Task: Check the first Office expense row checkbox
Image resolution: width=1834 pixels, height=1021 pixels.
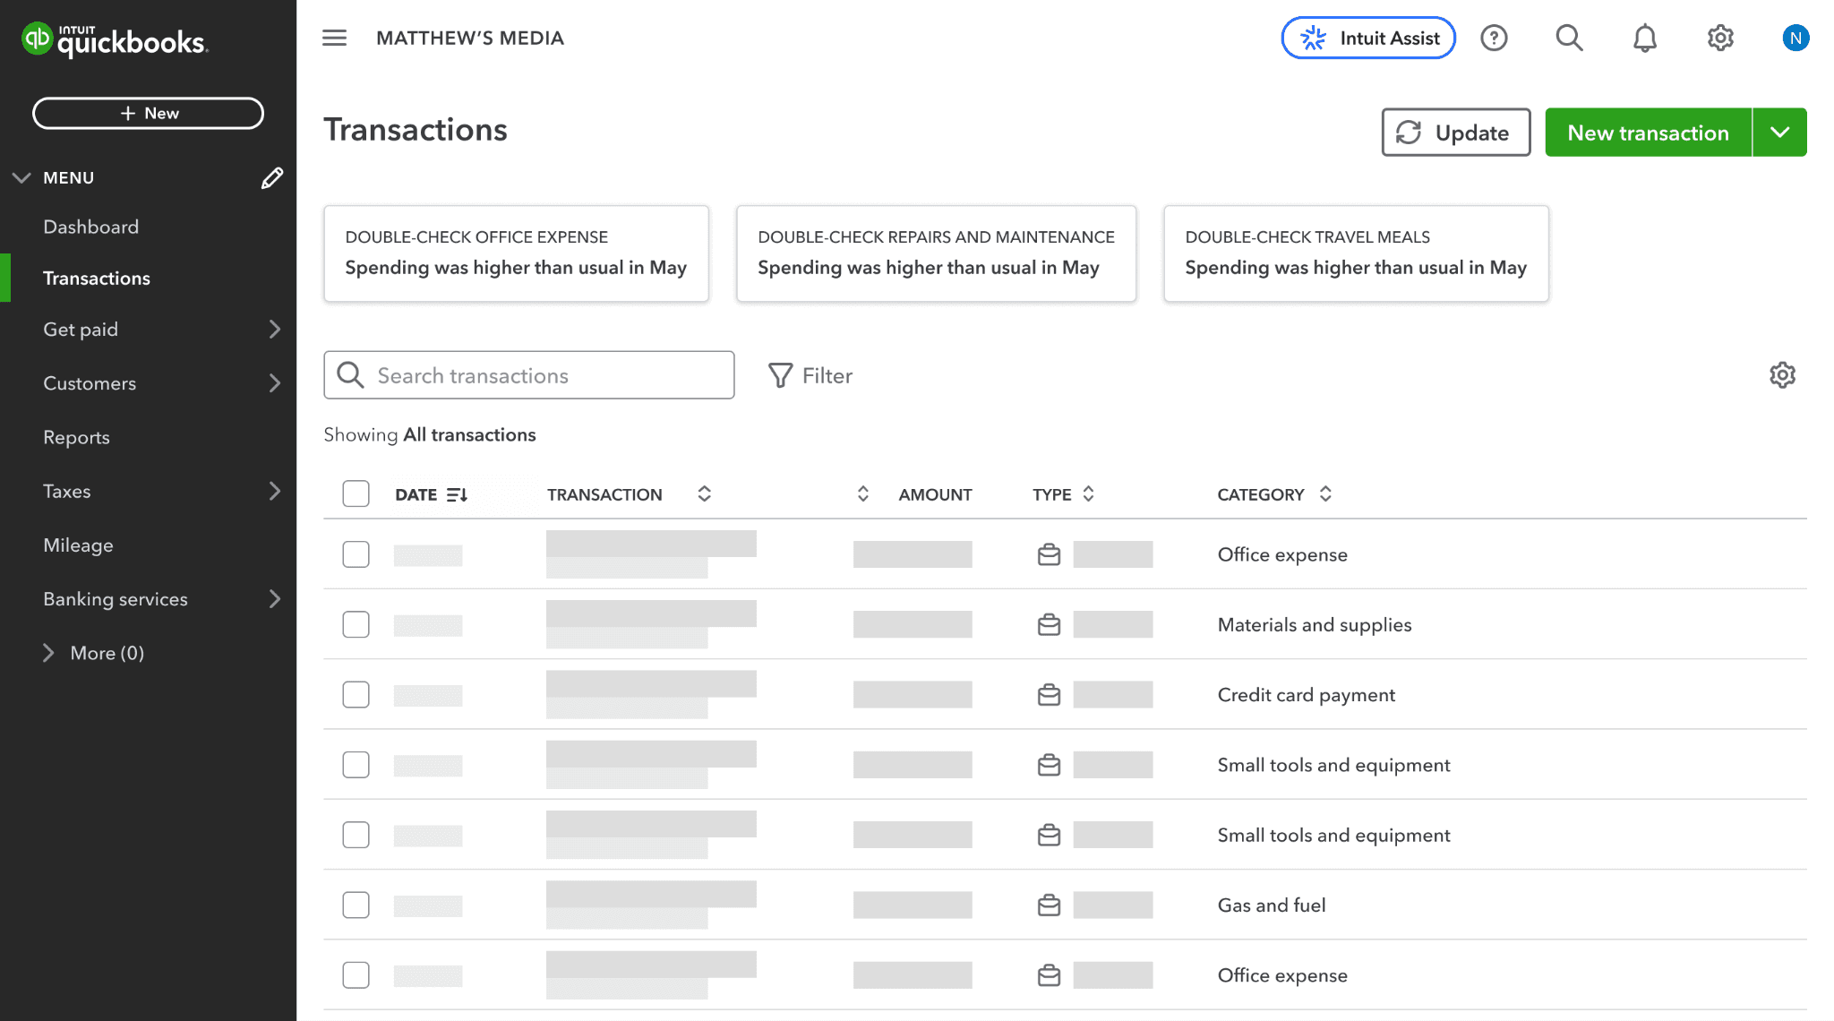Action: click(x=356, y=554)
